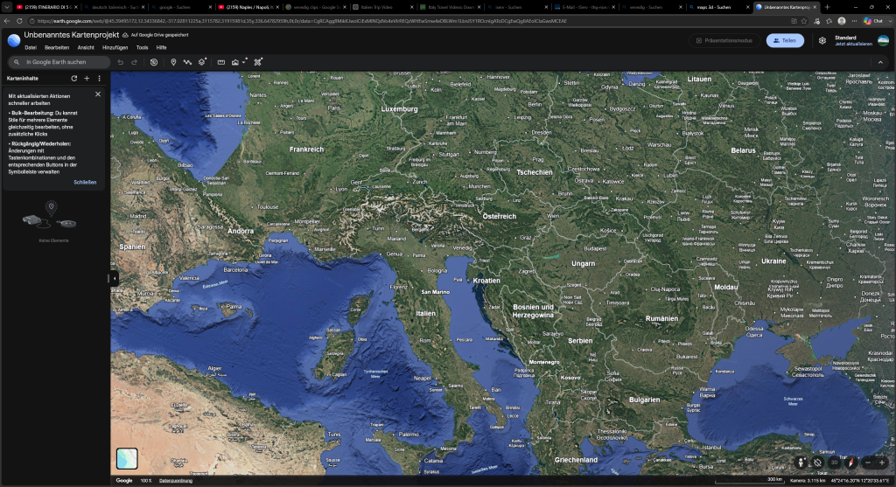Click the Teilen share button
This screenshot has width=896, height=487.
(x=785, y=40)
